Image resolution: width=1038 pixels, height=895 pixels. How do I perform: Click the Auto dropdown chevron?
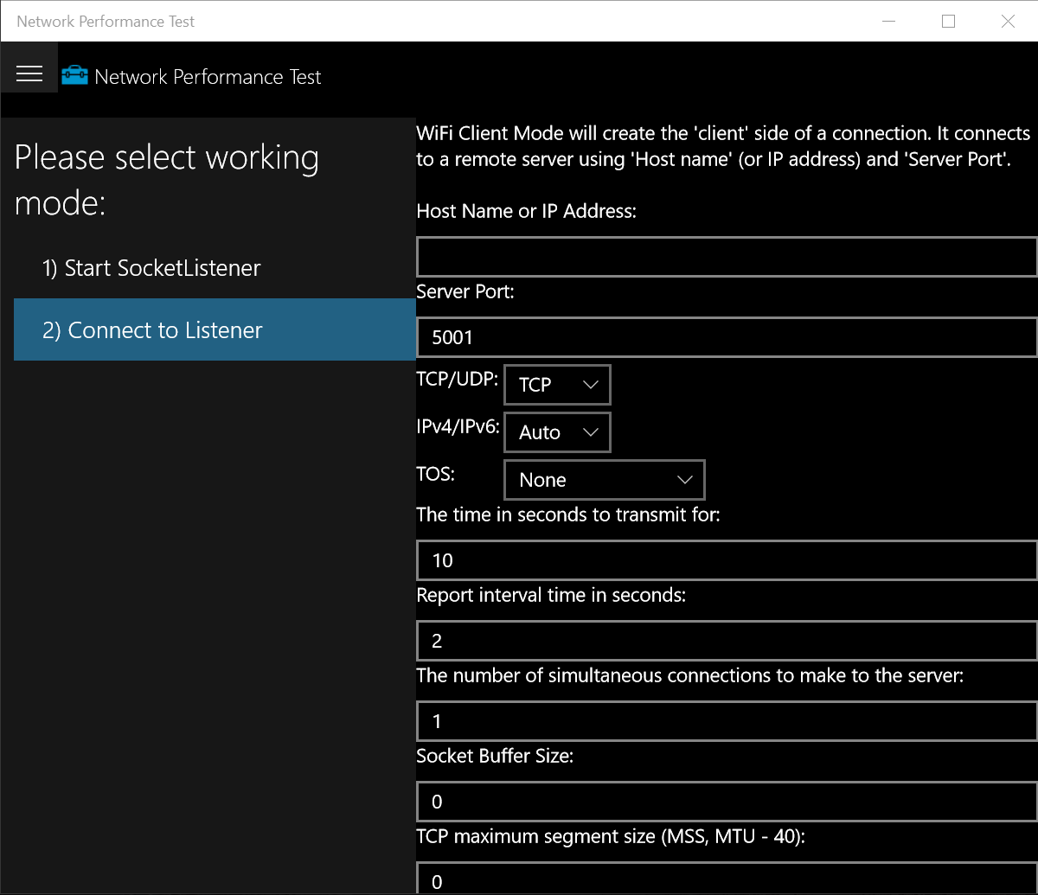tap(593, 432)
